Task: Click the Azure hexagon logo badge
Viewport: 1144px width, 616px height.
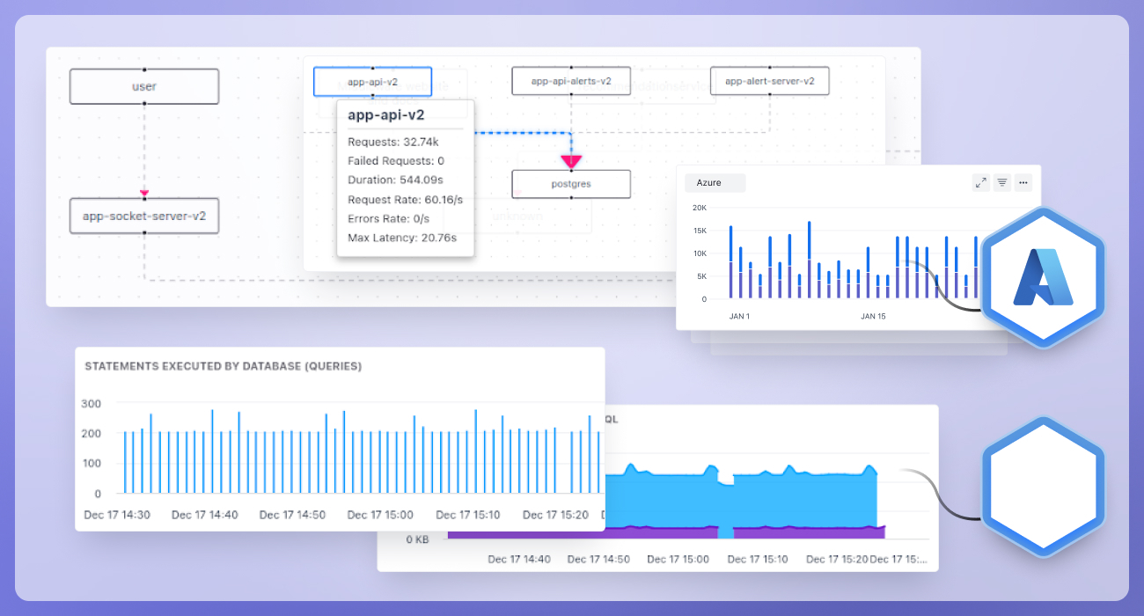Action: click(x=1044, y=275)
